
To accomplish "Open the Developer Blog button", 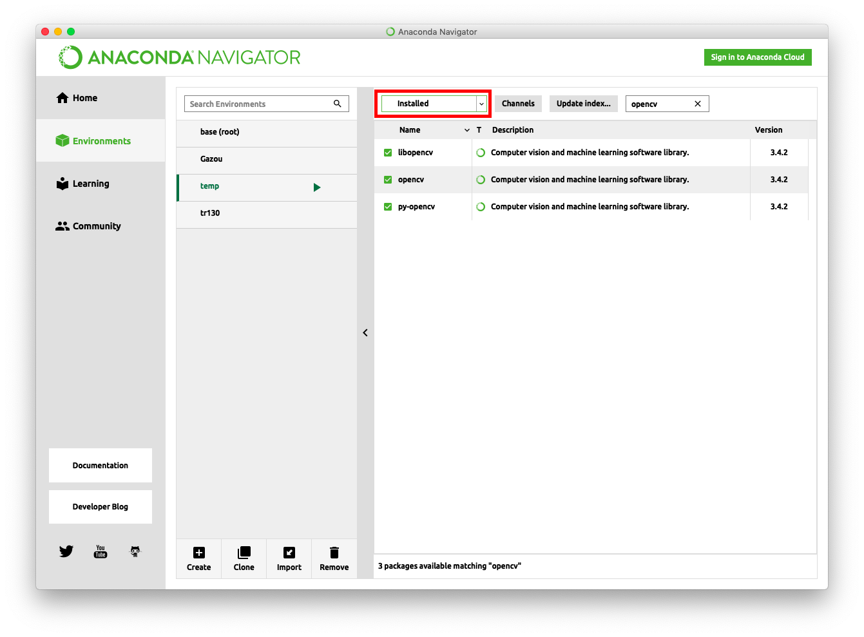I will 101,507.
